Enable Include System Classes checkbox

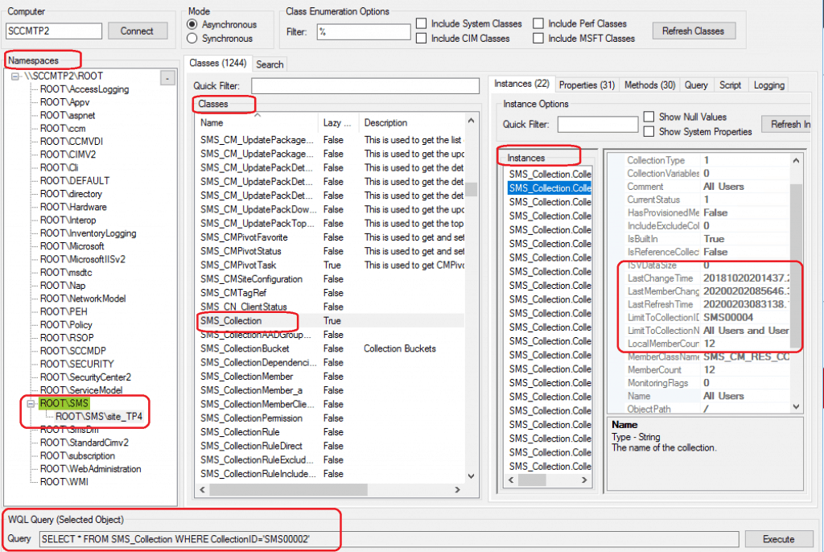pyautogui.click(x=421, y=23)
